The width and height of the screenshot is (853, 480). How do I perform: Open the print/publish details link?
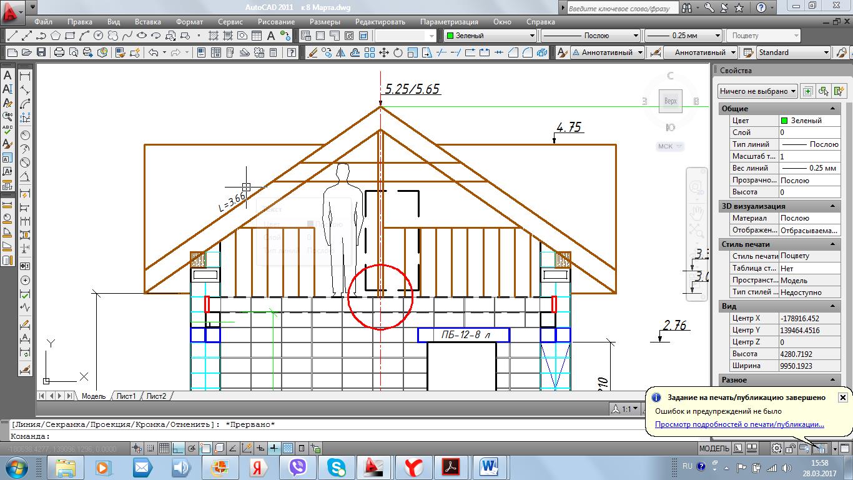tap(739, 424)
